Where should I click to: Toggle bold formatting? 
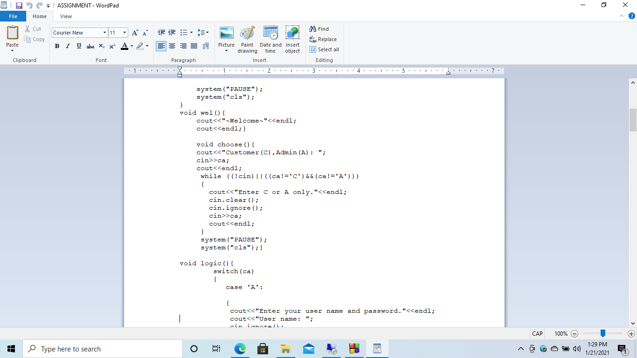[x=57, y=46]
